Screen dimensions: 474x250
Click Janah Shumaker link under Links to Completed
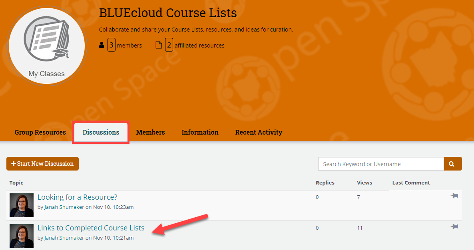pos(64,238)
